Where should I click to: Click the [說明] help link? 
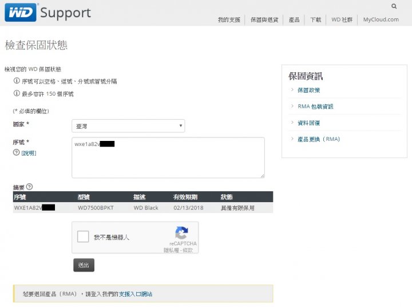pyautogui.click(x=29, y=153)
